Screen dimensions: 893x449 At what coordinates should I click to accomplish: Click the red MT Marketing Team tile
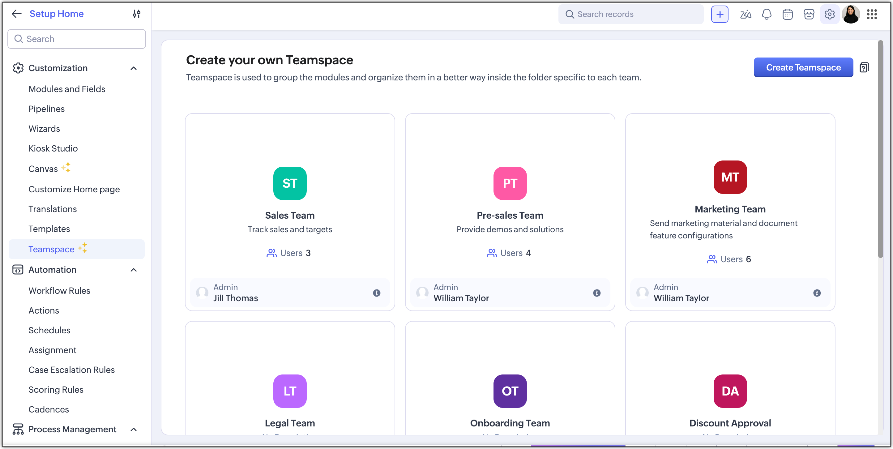(730, 177)
